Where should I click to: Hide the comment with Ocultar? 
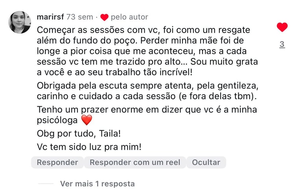[206, 162]
